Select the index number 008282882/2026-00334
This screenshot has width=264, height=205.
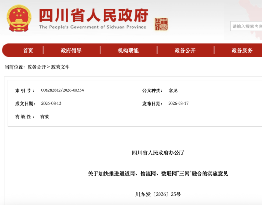pyautogui.click(x=63, y=90)
